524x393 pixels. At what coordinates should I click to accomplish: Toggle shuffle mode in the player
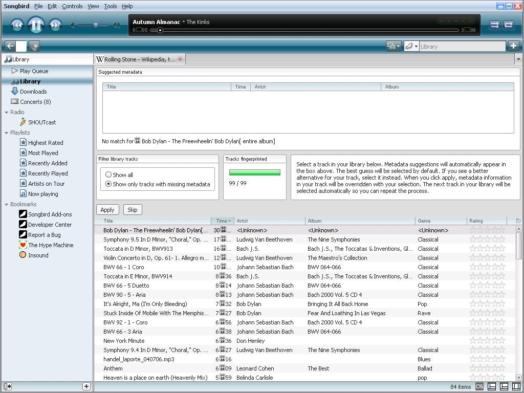(x=495, y=25)
